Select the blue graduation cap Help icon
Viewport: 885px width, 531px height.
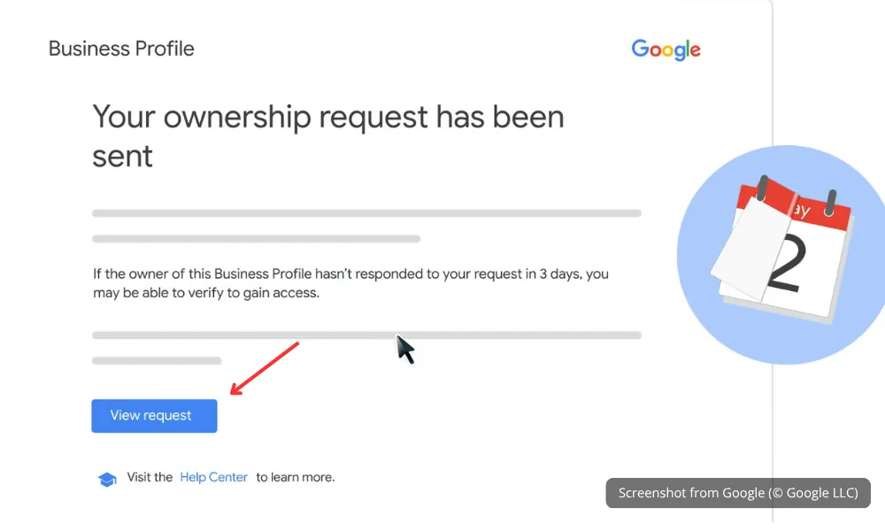[107, 478]
